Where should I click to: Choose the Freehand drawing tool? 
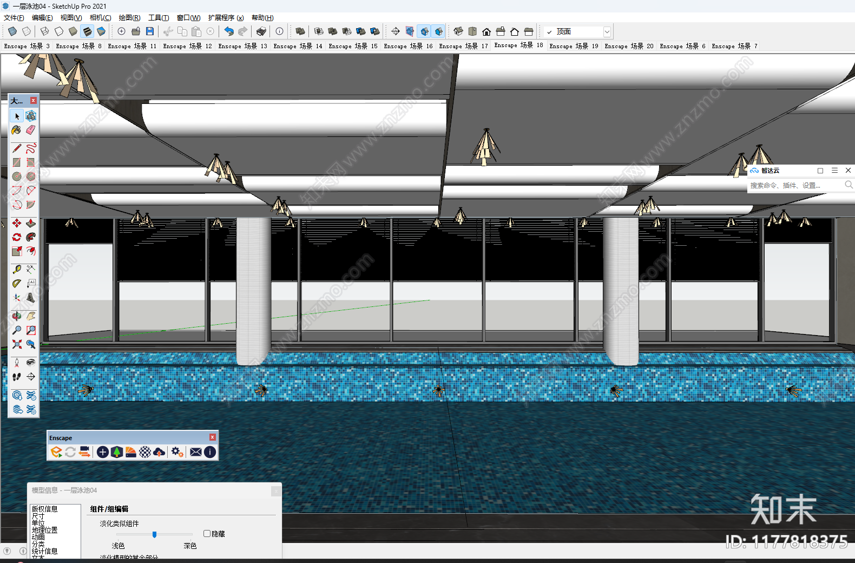click(31, 148)
